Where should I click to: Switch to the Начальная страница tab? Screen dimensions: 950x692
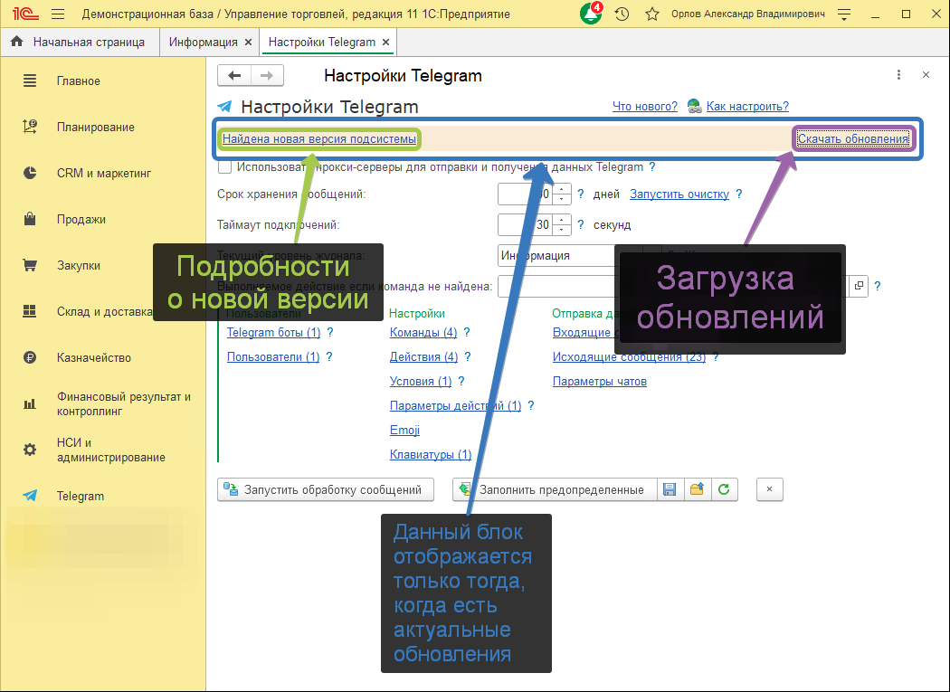point(81,41)
